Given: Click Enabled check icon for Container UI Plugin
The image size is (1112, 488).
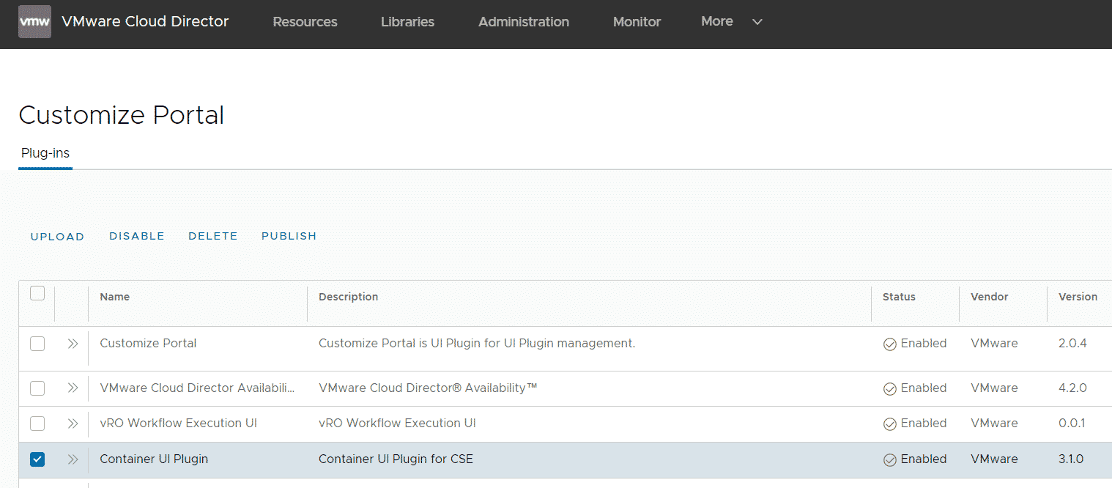Looking at the screenshot, I should click(x=890, y=460).
